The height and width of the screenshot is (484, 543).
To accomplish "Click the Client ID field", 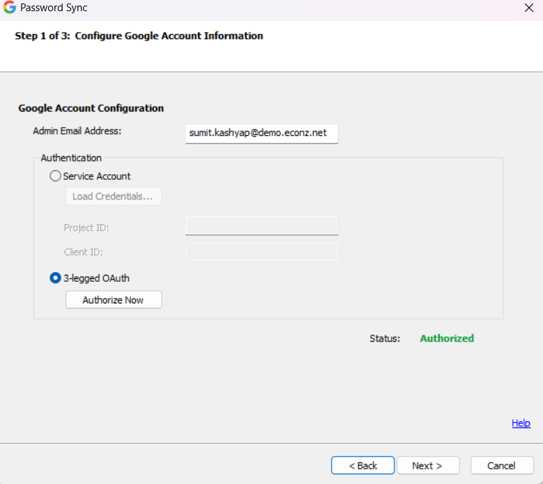I will click(262, 252).
